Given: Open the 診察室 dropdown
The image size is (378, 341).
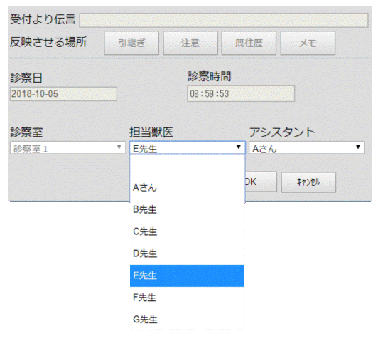Looking at the screenshot, I should pyautogui.click(x=68, y=147).
